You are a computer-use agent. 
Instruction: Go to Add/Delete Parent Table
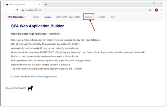(68, 17)
